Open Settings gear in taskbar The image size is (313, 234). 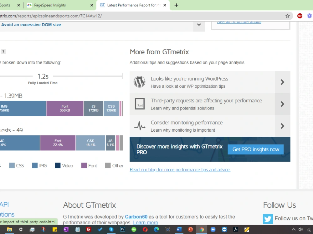(x=21, y=229)
